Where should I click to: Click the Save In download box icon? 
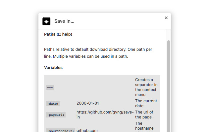[46, 21]
